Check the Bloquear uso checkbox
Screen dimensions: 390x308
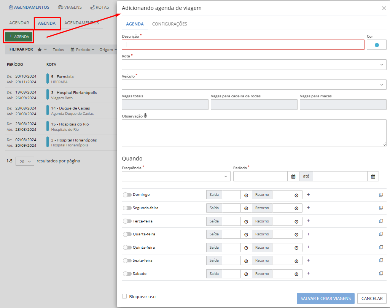(124, 296)
